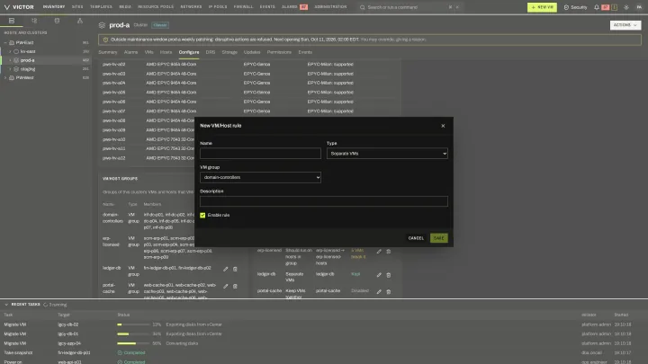Image resolution: width=648 pixels, height=364 pixels.
Task: Delete the ledger-db separate VMs rule
Action: point(389,275)
